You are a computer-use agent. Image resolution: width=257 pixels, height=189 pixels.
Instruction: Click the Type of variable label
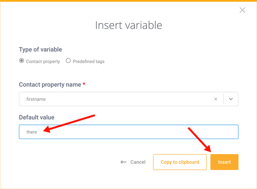tap(40, 50)
